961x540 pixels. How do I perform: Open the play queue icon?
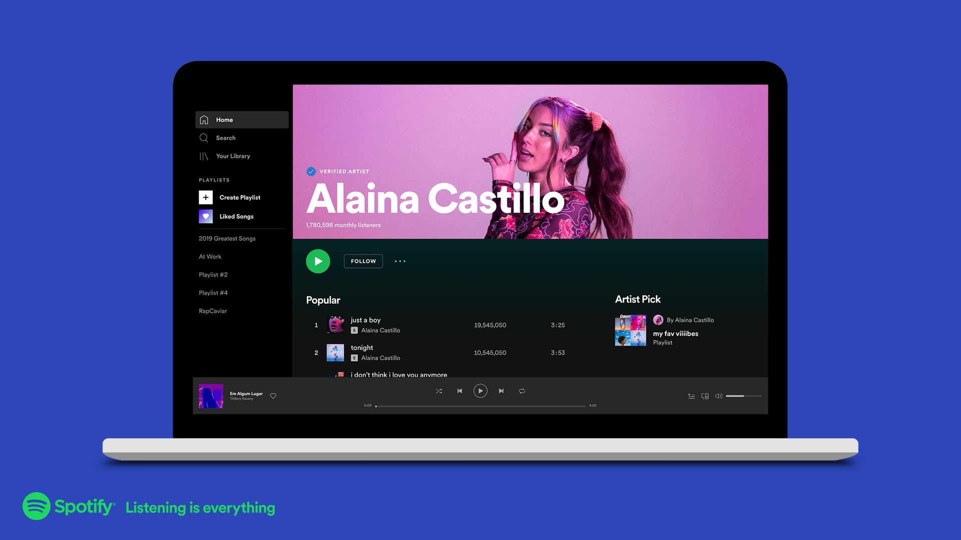tap(691, 395)
